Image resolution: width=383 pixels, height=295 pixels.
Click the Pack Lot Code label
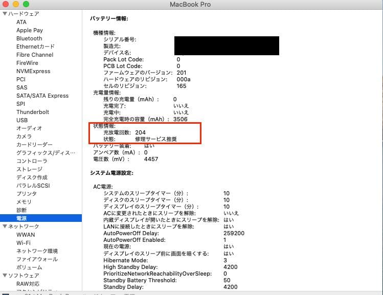tap(123, 59)
